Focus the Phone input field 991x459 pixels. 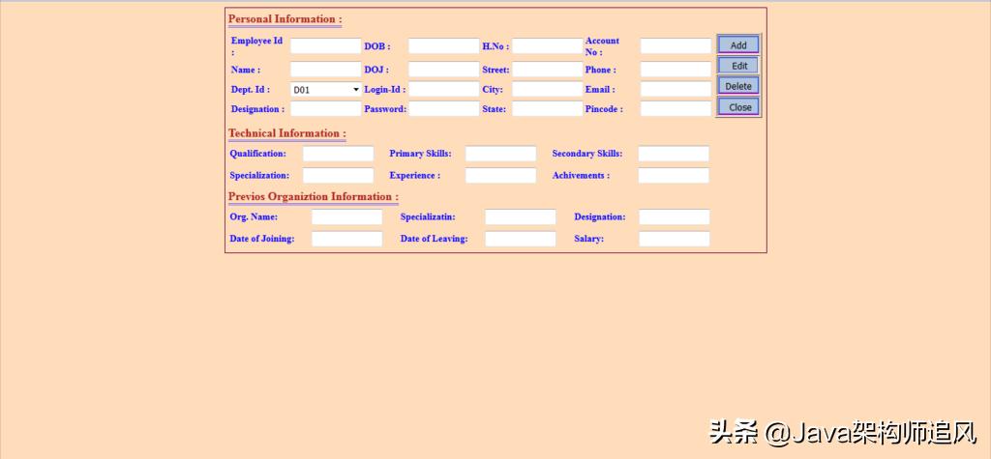tap(676, 70)
